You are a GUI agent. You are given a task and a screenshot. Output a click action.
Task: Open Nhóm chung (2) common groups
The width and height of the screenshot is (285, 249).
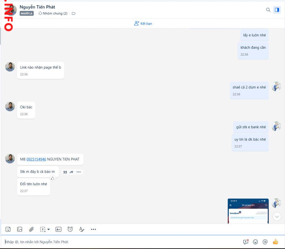[x=53, y=13]
